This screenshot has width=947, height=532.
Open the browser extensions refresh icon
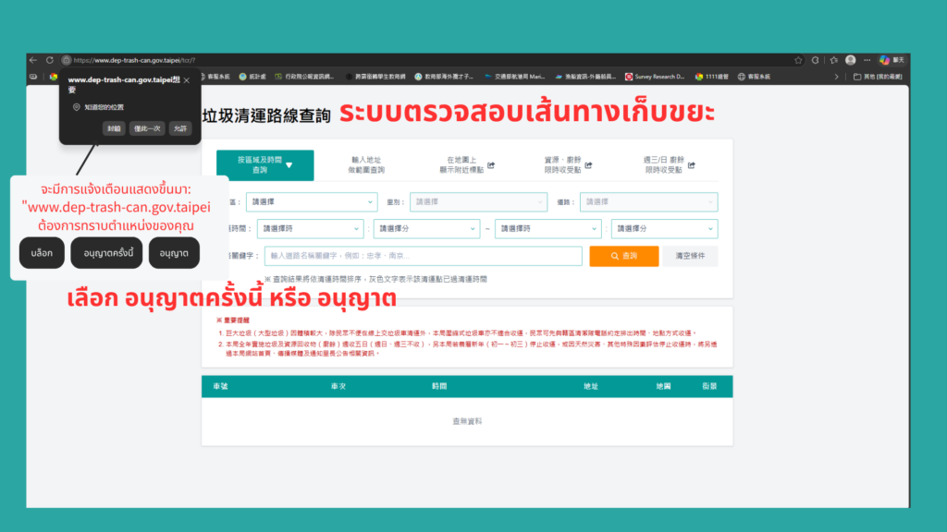[816, 60]
